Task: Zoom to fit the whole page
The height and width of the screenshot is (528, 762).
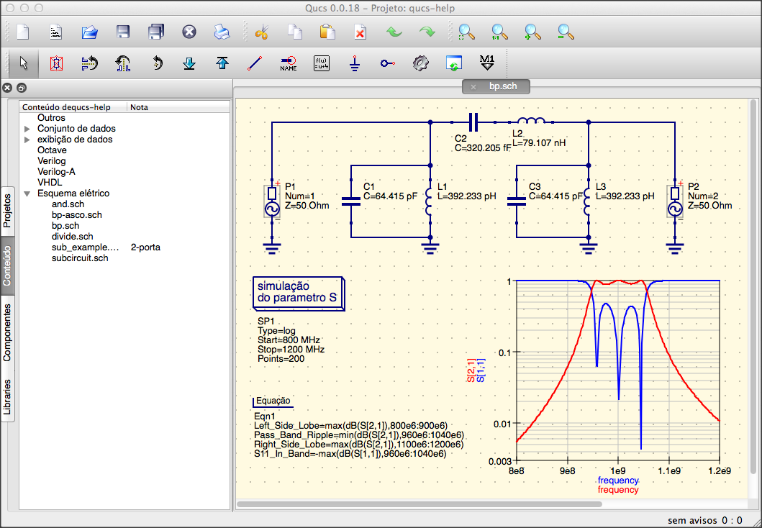Action: point(466,32)
